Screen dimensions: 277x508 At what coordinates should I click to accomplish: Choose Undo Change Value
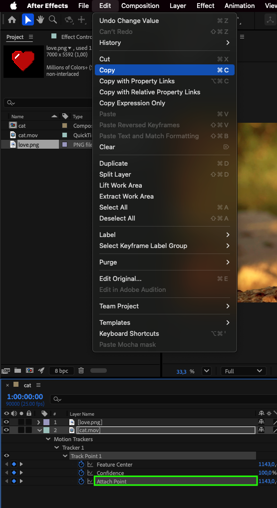[165, 21]
